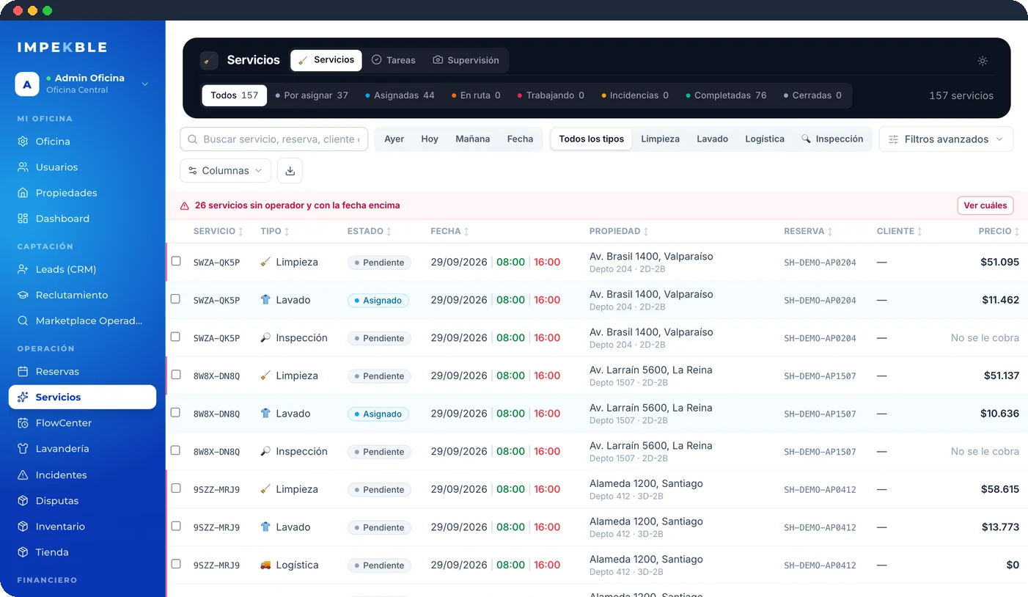Tick the 9SZZ-MRJ9 Logística row checkbox

coord(175,564)
